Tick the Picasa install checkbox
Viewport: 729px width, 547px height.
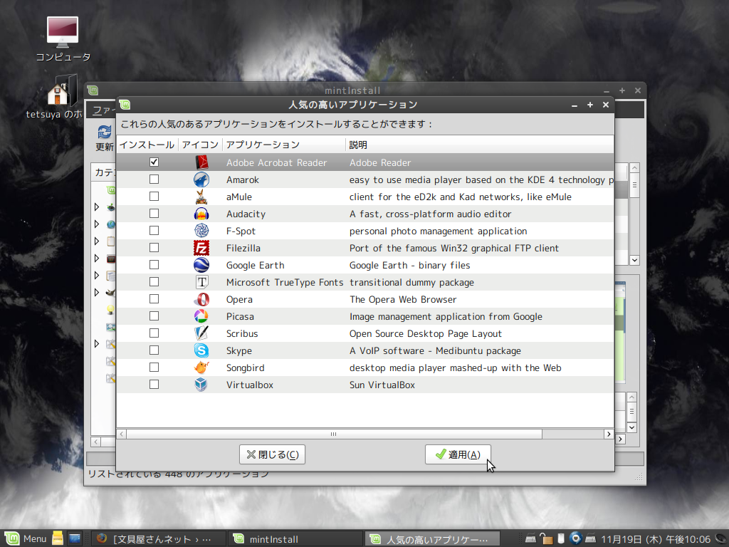pyautogui.click(x=154, y=316)
